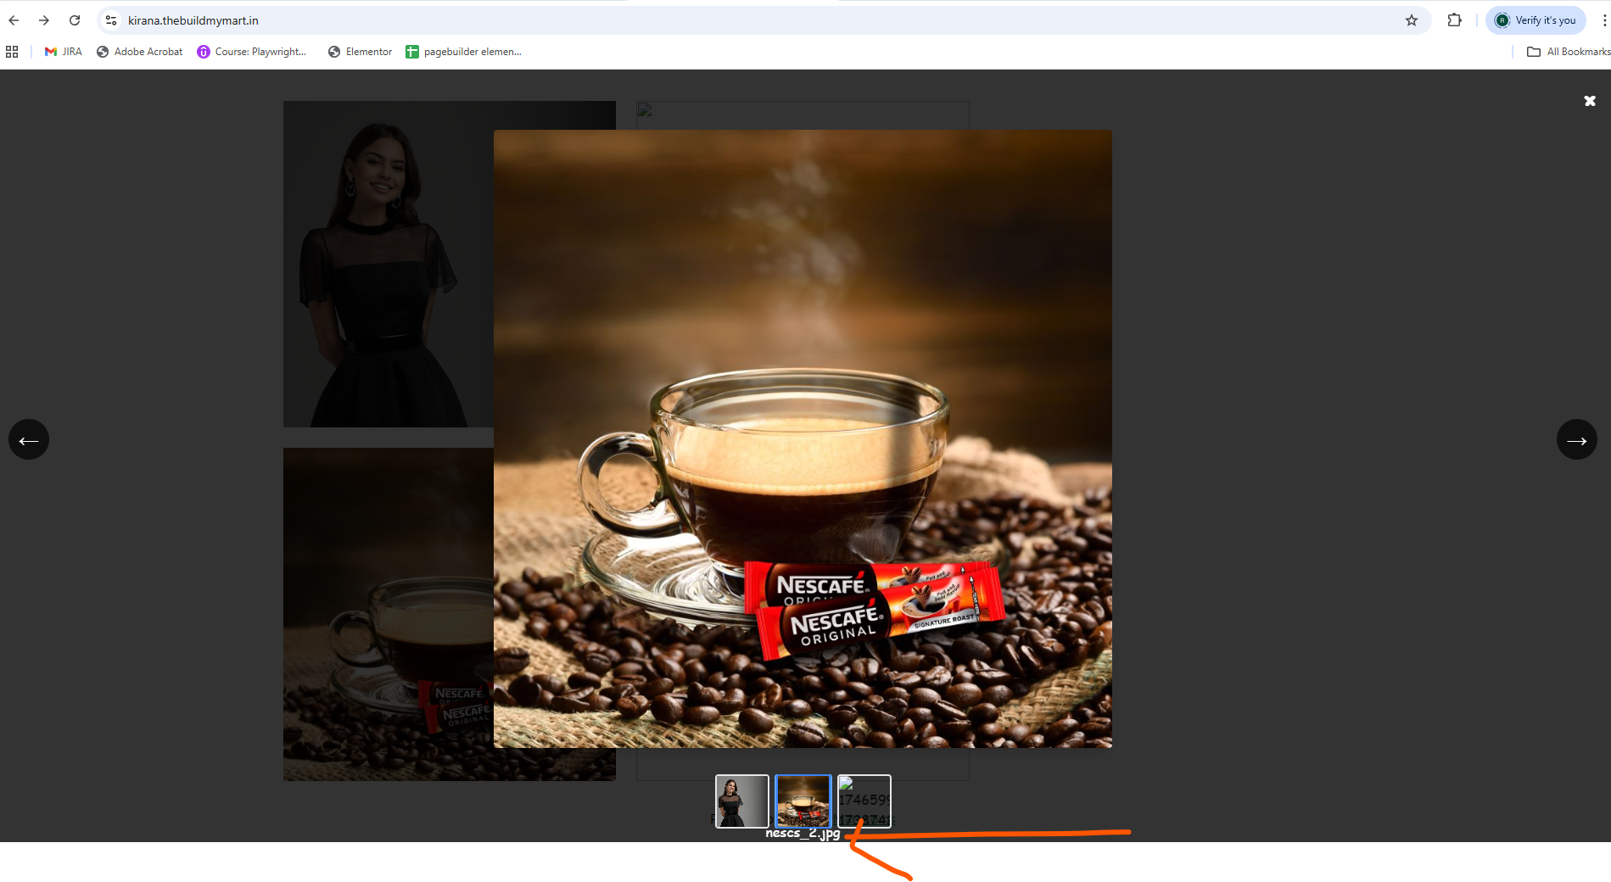Open the Adobe Acrobat bookmark
1611x882 pixels.
tap(140, 52)
